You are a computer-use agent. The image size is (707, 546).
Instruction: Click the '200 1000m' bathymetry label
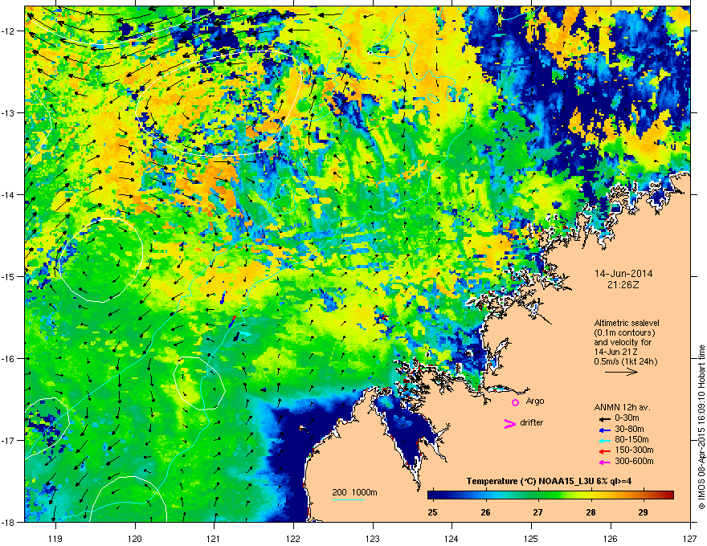[x=354, y=492]
